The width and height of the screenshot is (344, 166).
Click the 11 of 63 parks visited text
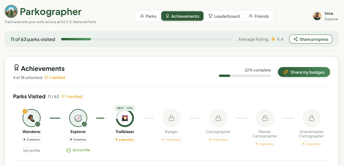(33, 39)
